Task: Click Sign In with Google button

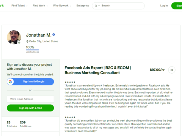Action: (x=30, y=82)
